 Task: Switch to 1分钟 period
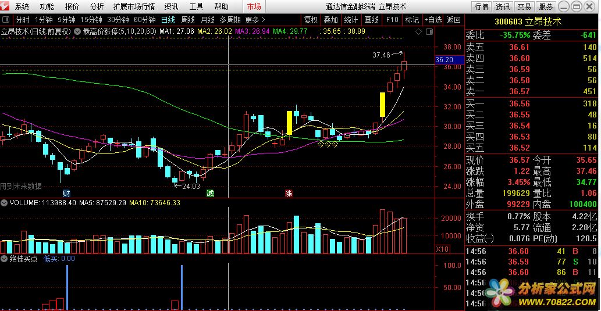44,20
